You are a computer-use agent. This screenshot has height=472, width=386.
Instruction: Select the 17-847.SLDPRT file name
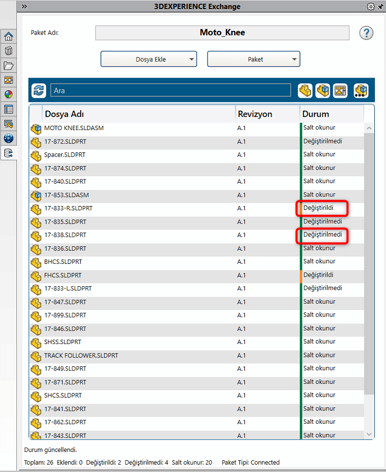65,302
